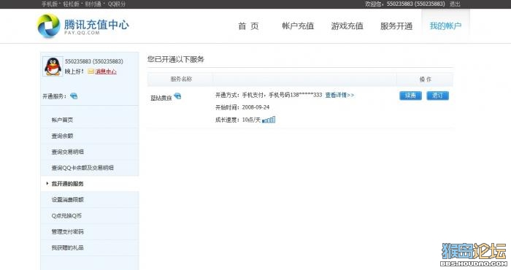
Task: Click the Tencent pay center logo
Action: point(83,26)
